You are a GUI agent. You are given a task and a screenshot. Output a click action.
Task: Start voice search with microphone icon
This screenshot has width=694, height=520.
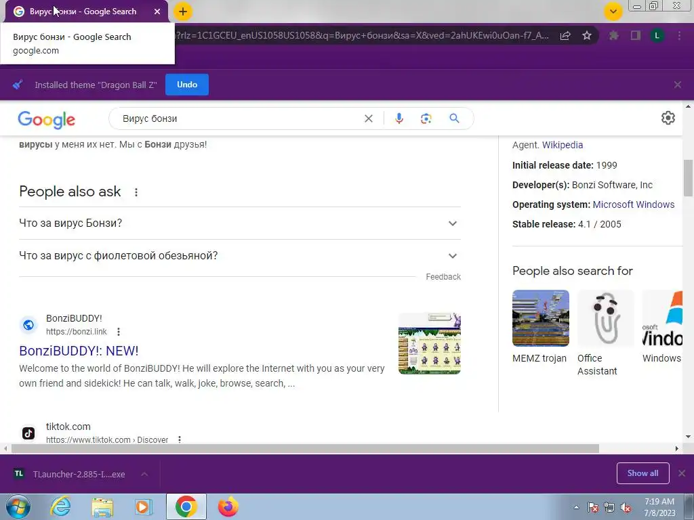point(399,118)
